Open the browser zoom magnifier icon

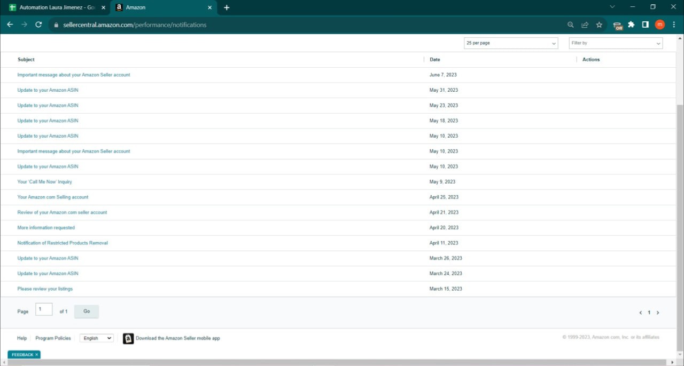[x=571, y=25]
